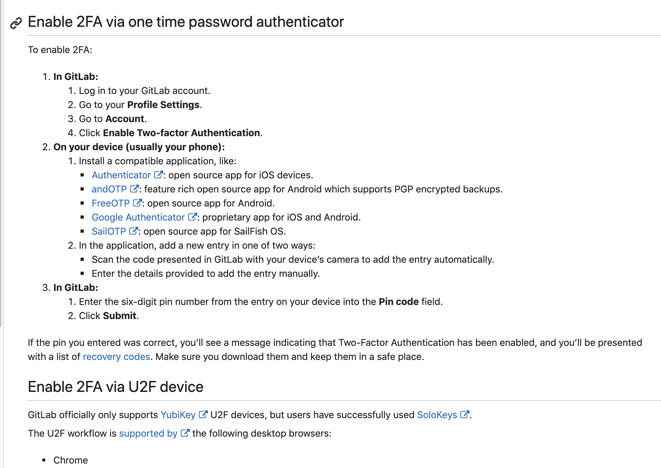
Task: Open the Google Authenticator link text
Action: click(x=138, y=217)
